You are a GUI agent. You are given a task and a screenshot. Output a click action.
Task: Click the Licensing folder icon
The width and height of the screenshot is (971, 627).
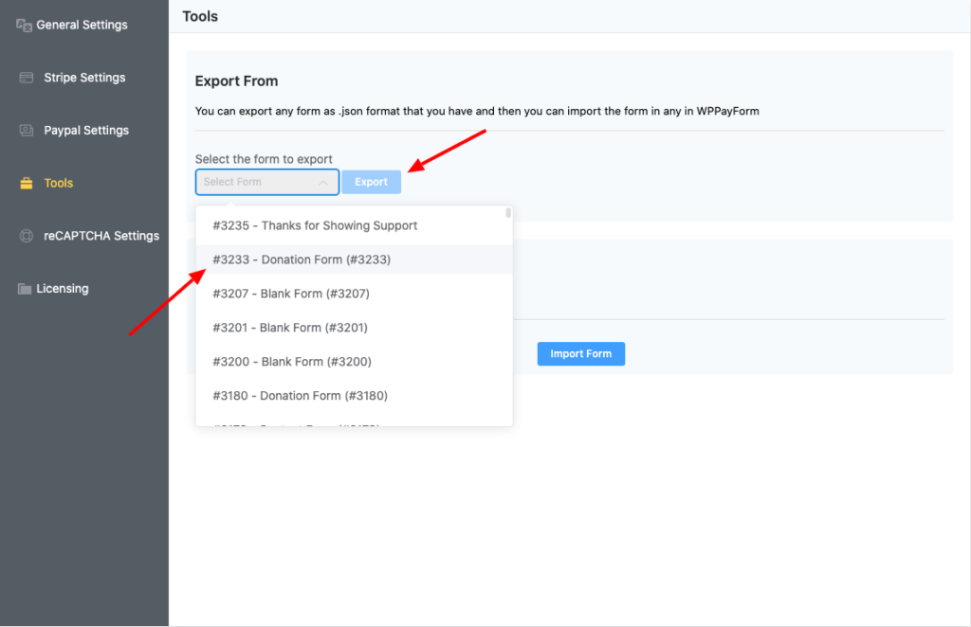[25, 289]
